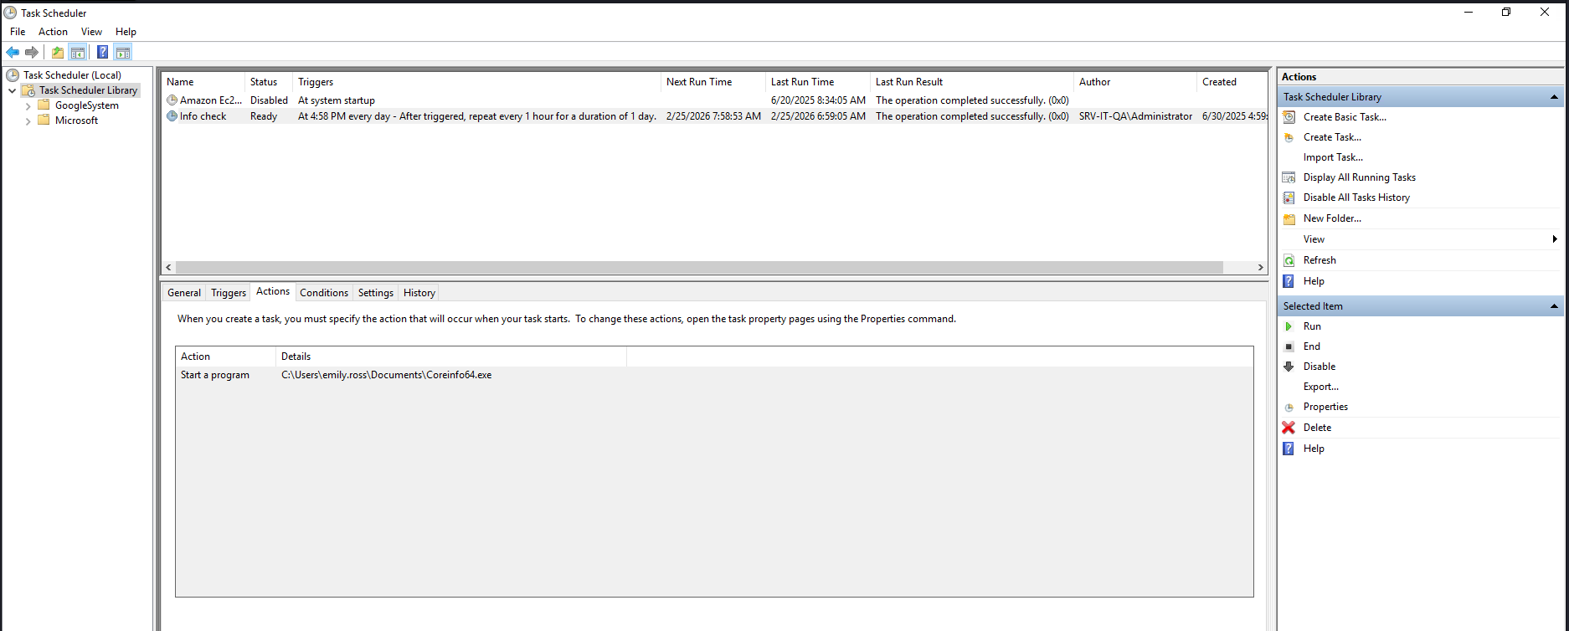The image size is (1569, 631).
Task: Click the Up one level folder icon
Action: tap(57, 52)
